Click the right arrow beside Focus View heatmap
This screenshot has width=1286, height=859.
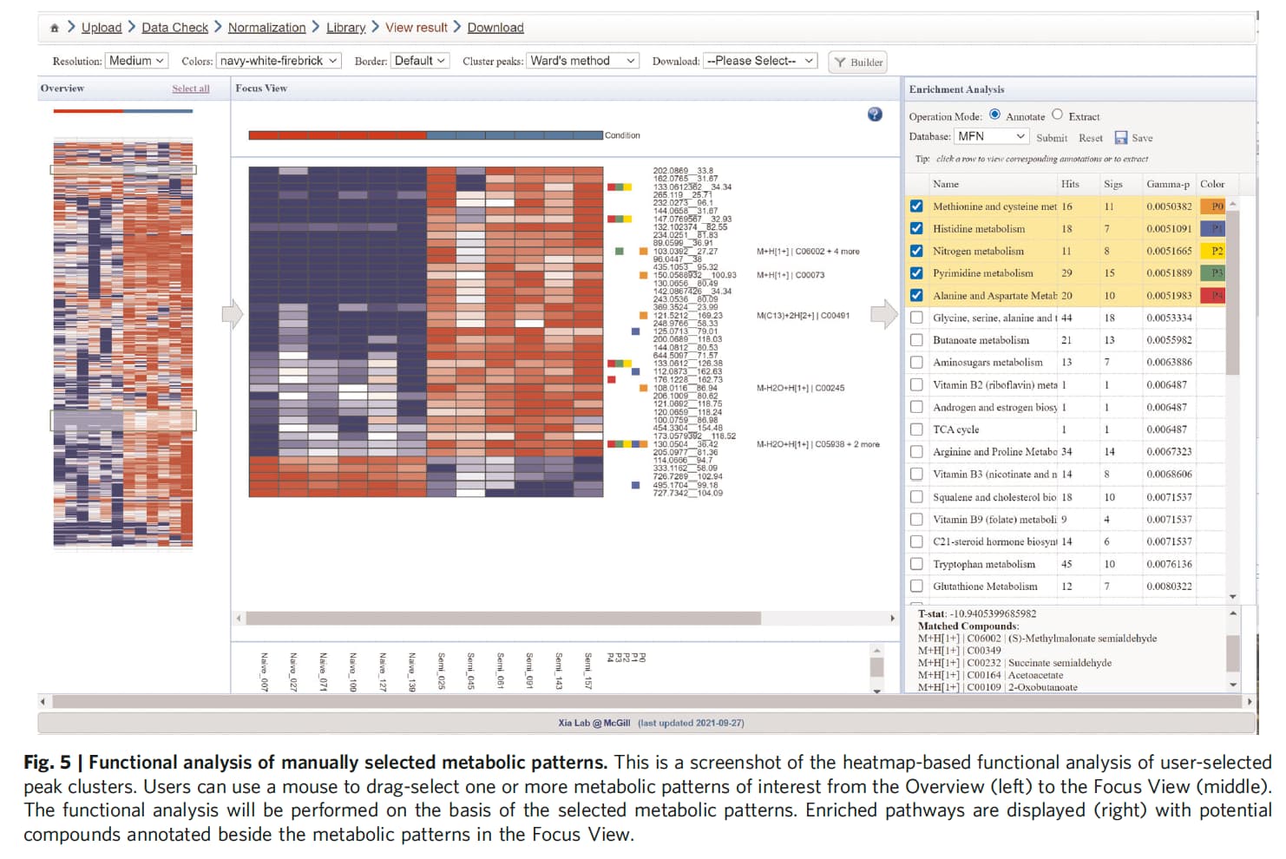point(884,314)
